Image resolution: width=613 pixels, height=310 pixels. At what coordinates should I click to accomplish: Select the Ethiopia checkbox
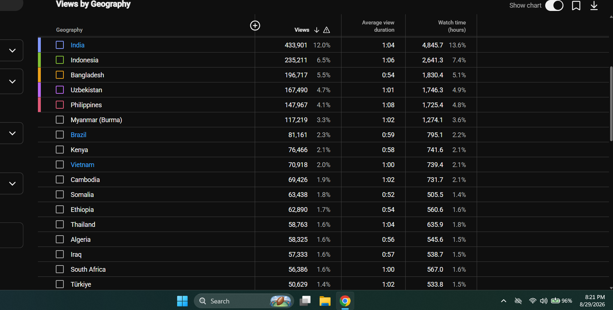60,209
